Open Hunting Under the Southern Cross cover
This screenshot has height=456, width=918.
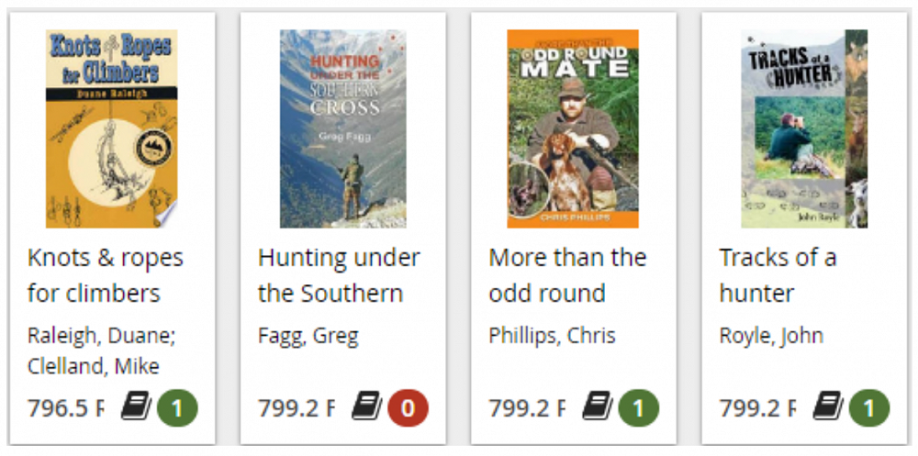click(342, 128)
